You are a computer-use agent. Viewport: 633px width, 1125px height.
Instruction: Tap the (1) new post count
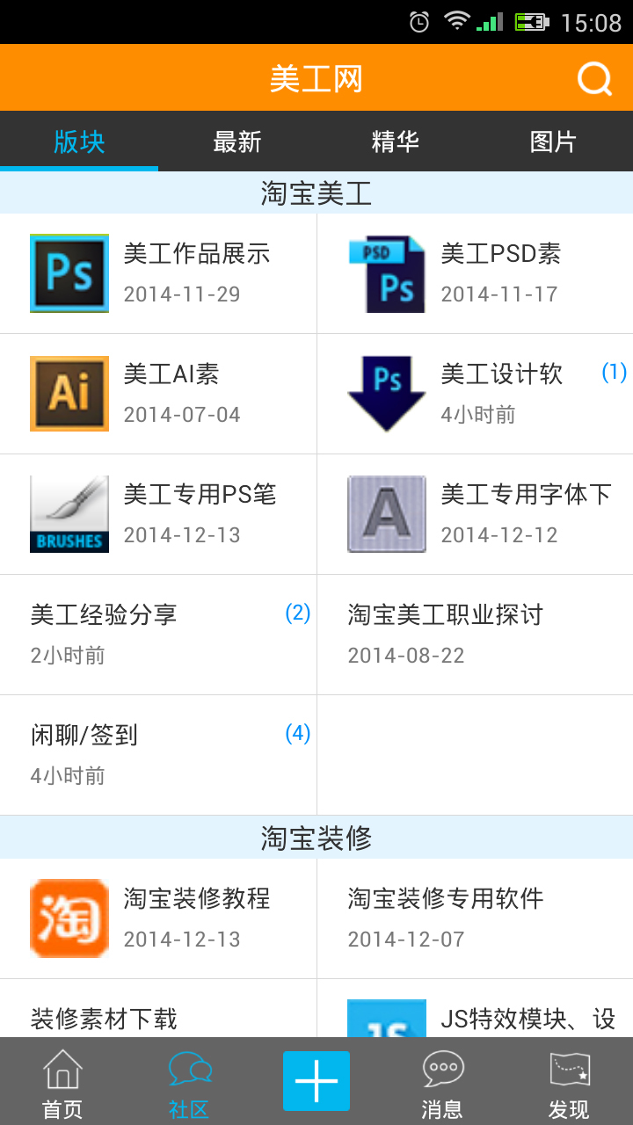(614, 373)
